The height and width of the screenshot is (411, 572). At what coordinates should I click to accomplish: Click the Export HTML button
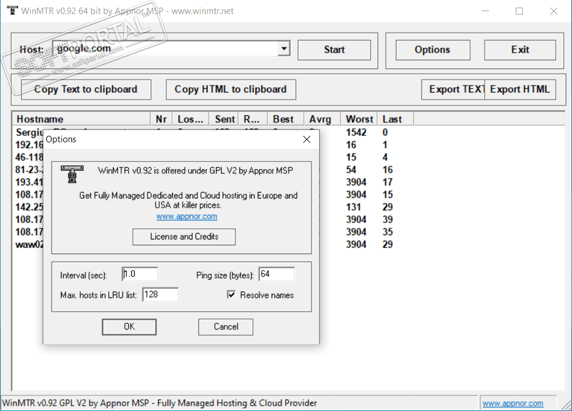520,90
